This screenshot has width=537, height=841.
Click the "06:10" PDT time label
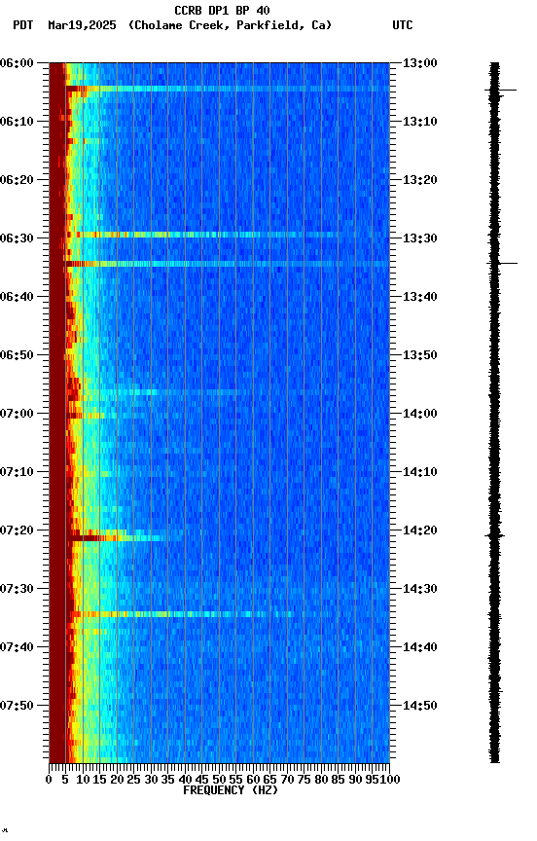[17, 122]
